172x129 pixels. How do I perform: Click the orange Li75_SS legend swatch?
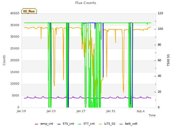pos(100,124)
